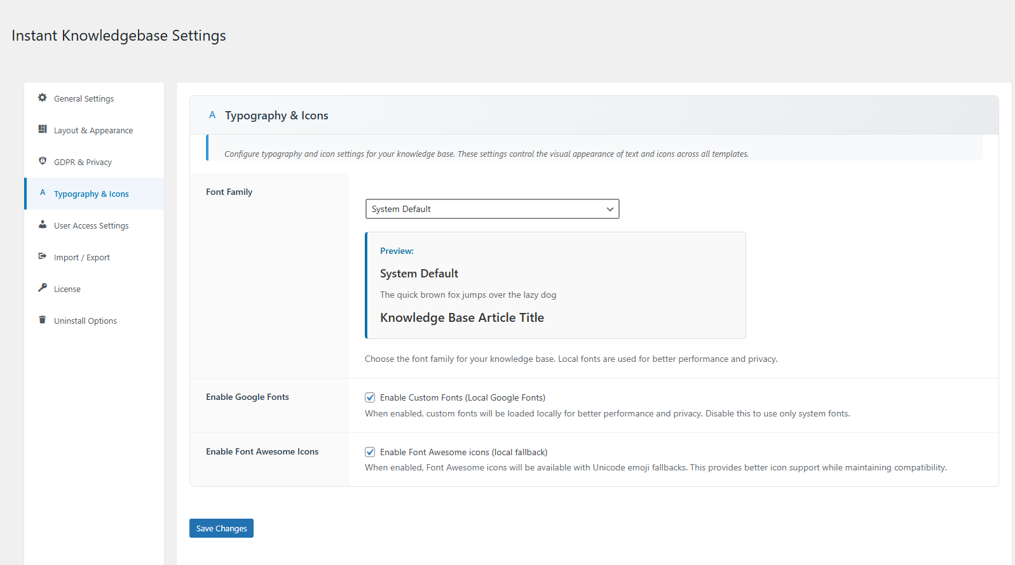This screenshot has width=1015, height=565.
Task: Click the 'Enable Google Fonts' row label
Action: (x=247, y=397)
